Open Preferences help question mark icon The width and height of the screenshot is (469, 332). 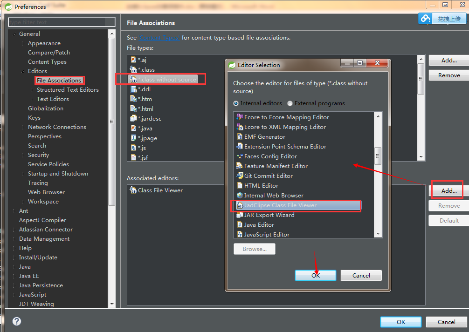pyautogui.click(x=17, y=321)
